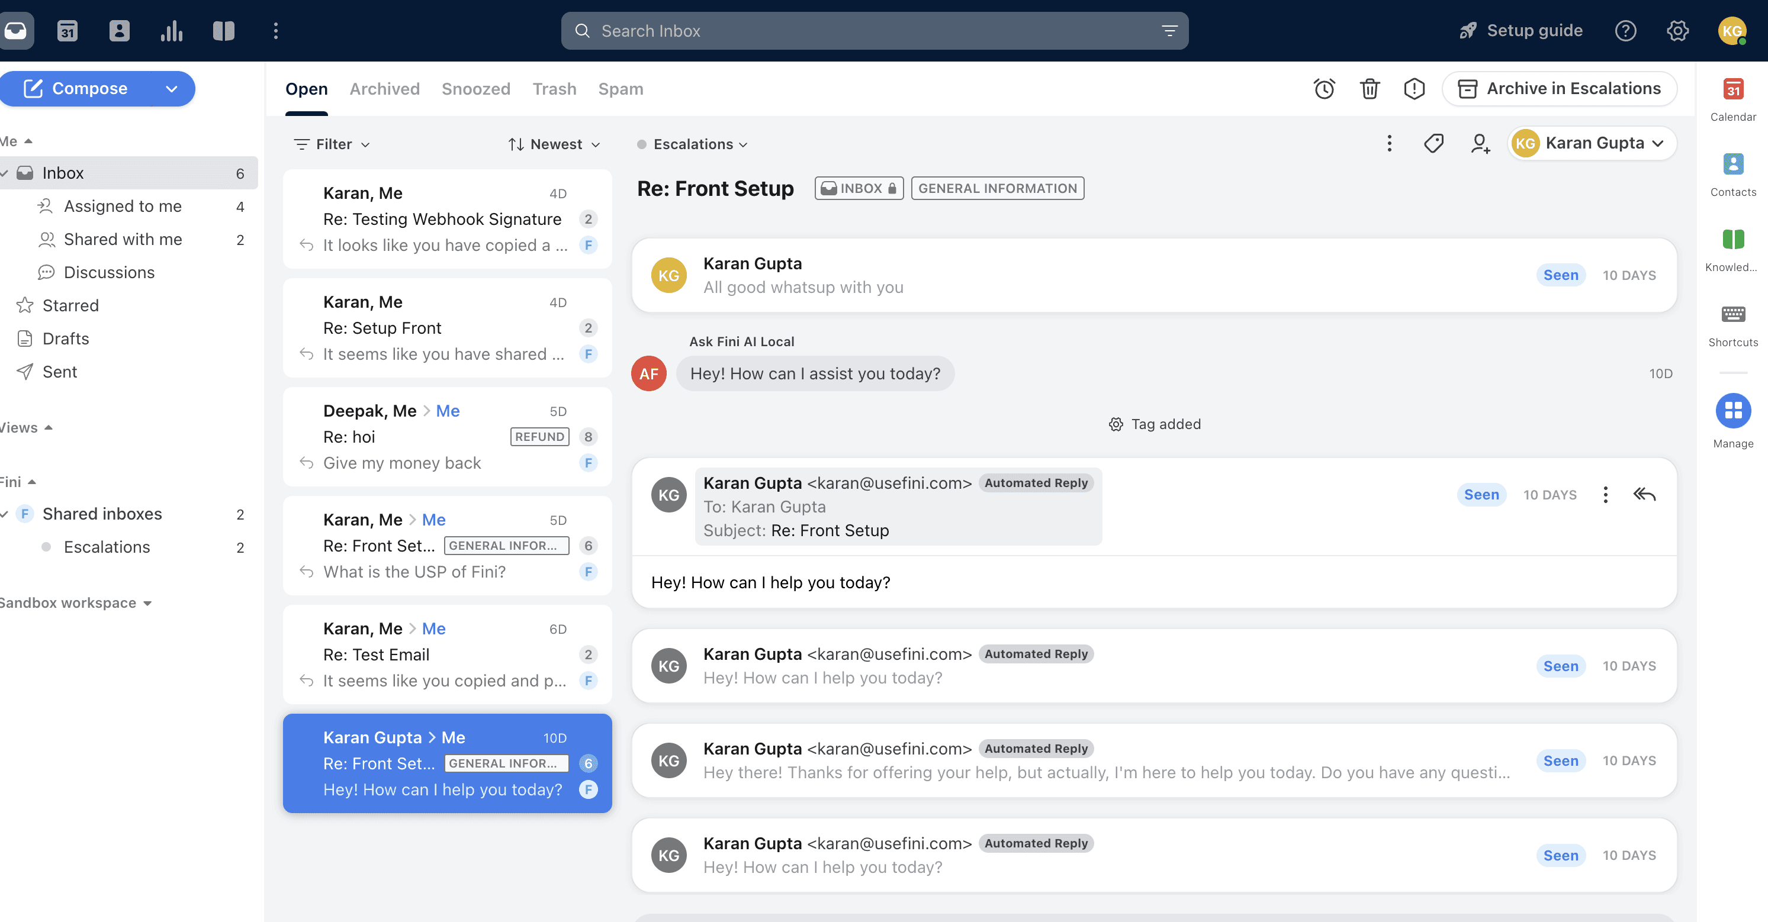The image size is (1768, 922).
Task: Click the trash/delete icon in toolbar
Action: (x=1370, y=88)
